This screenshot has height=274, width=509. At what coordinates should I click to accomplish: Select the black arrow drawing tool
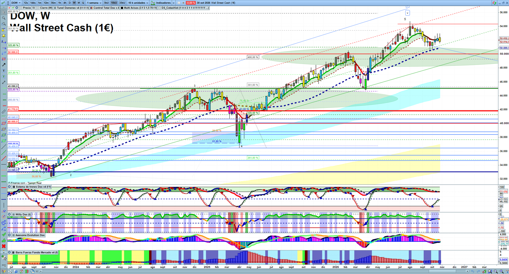pyautogui.click(x=3, y=65)
